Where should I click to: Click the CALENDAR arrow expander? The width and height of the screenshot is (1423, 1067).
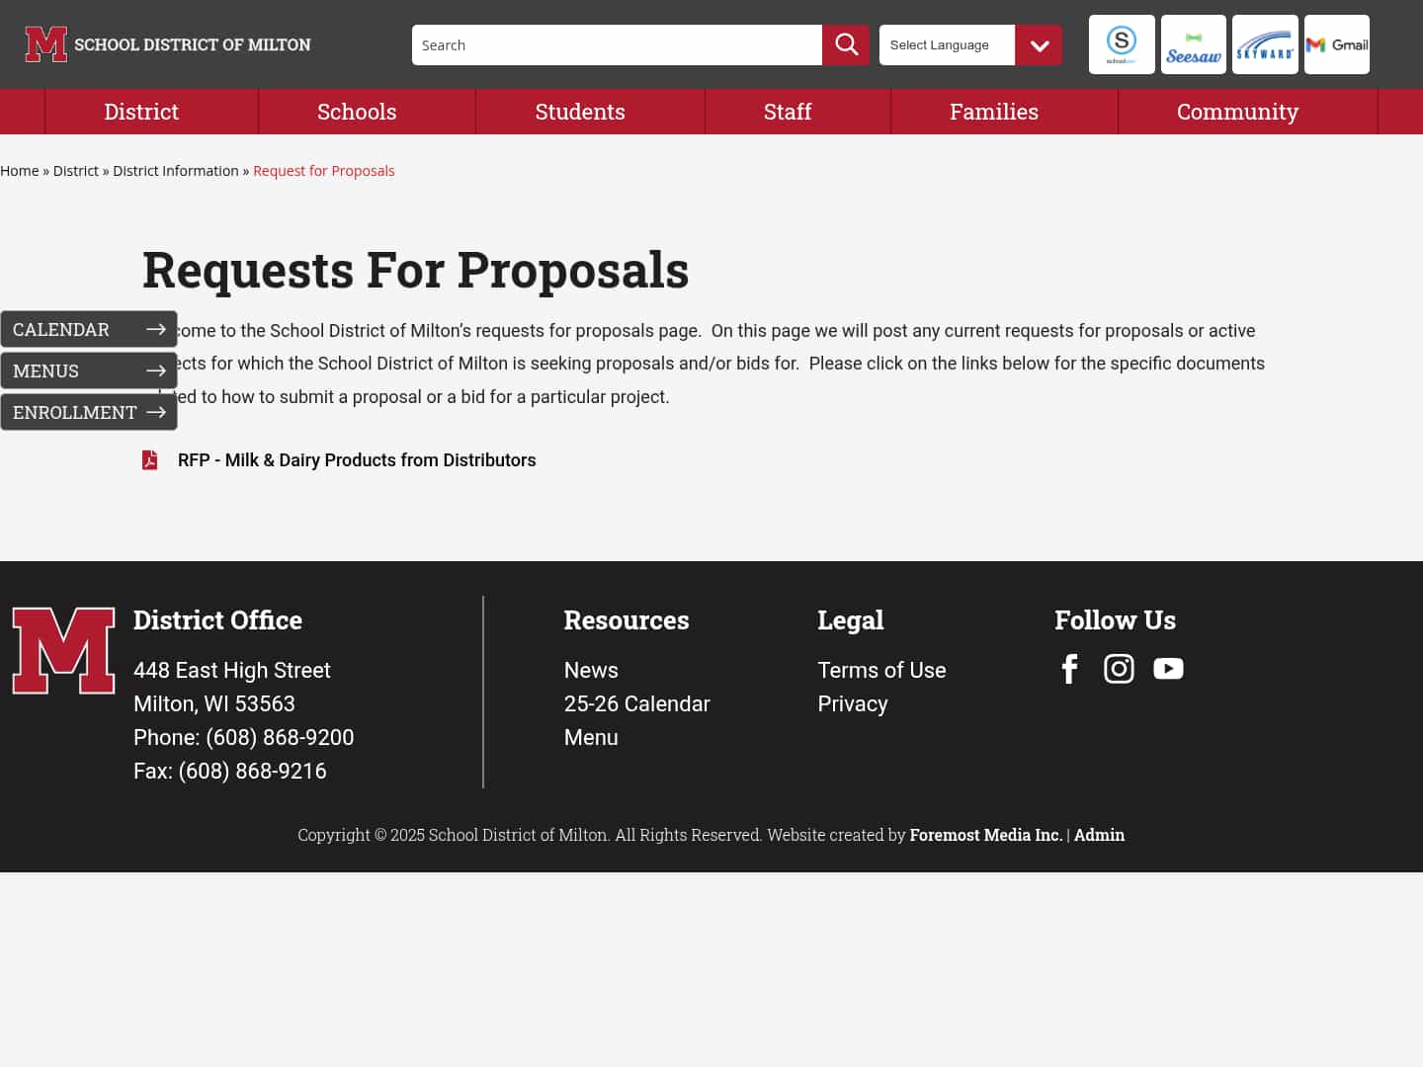[156, 329]
